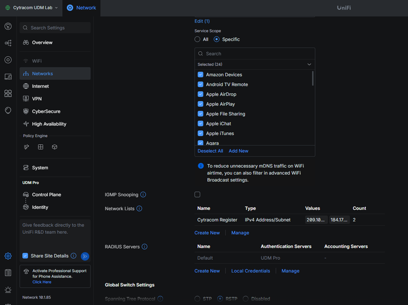Click the settings gear icon in left rail
The height and width of the screenshot is (305, 408).
pyautogui.click(x=8, y=256)
